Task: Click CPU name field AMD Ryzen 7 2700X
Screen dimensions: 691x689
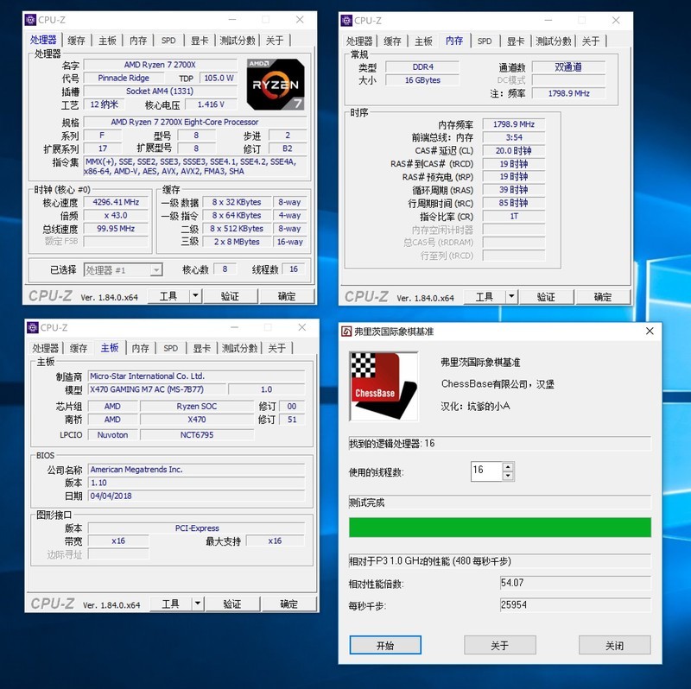Action: (x=161, y=65)
